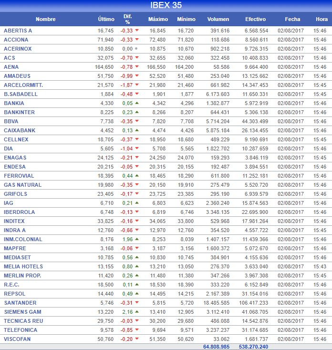Click SANTANDER volume 18.485.585
This screenshot has width=332, height=350.
coord(216,303)
